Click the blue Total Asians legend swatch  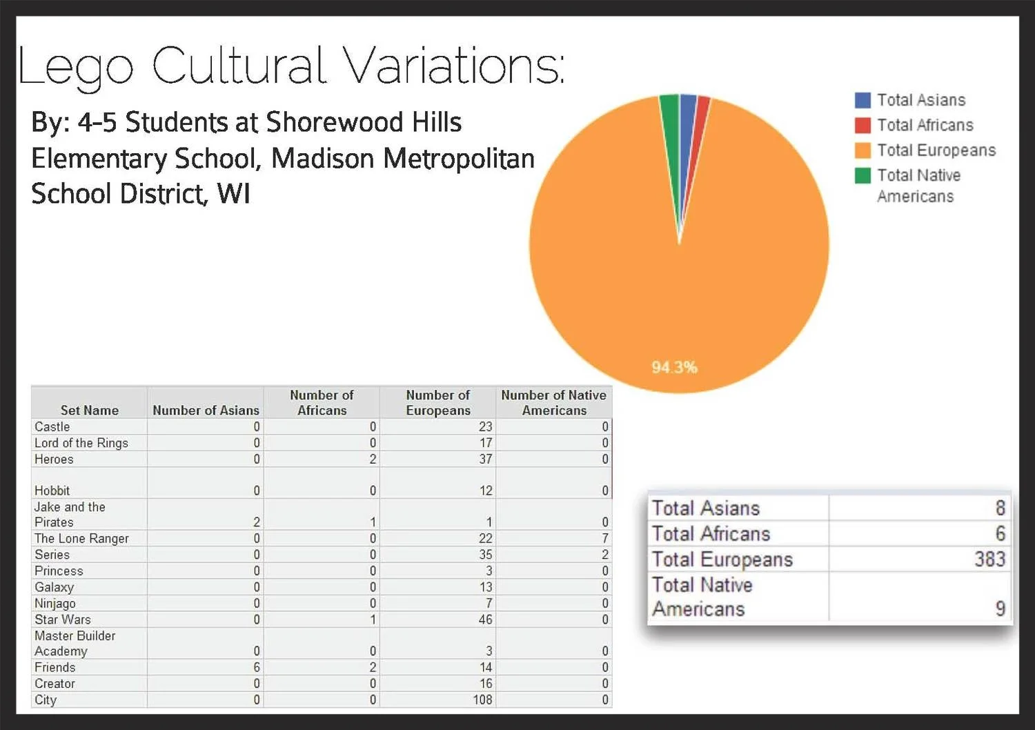point(862,100)
